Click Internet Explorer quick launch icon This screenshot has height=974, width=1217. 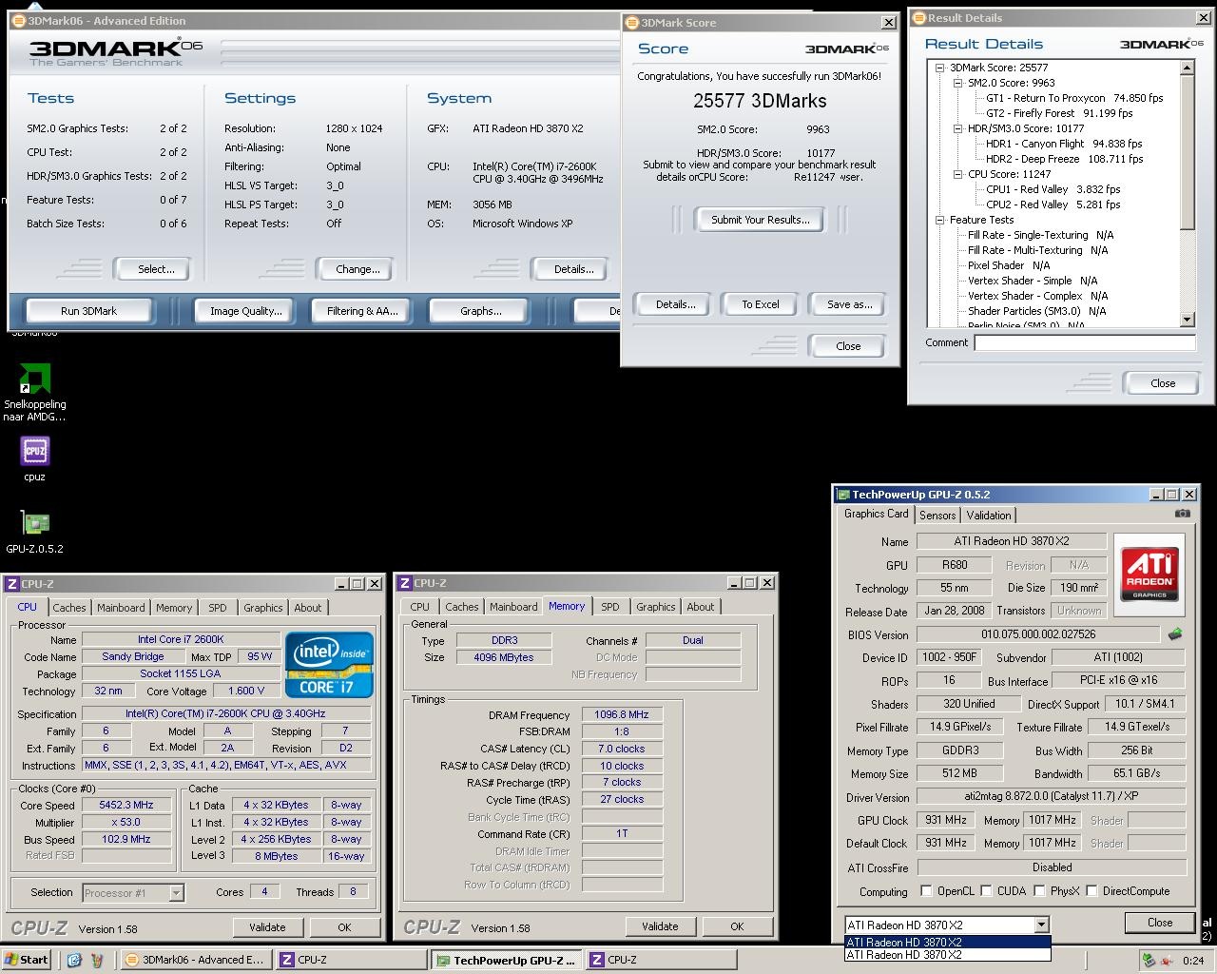[74, 960]
